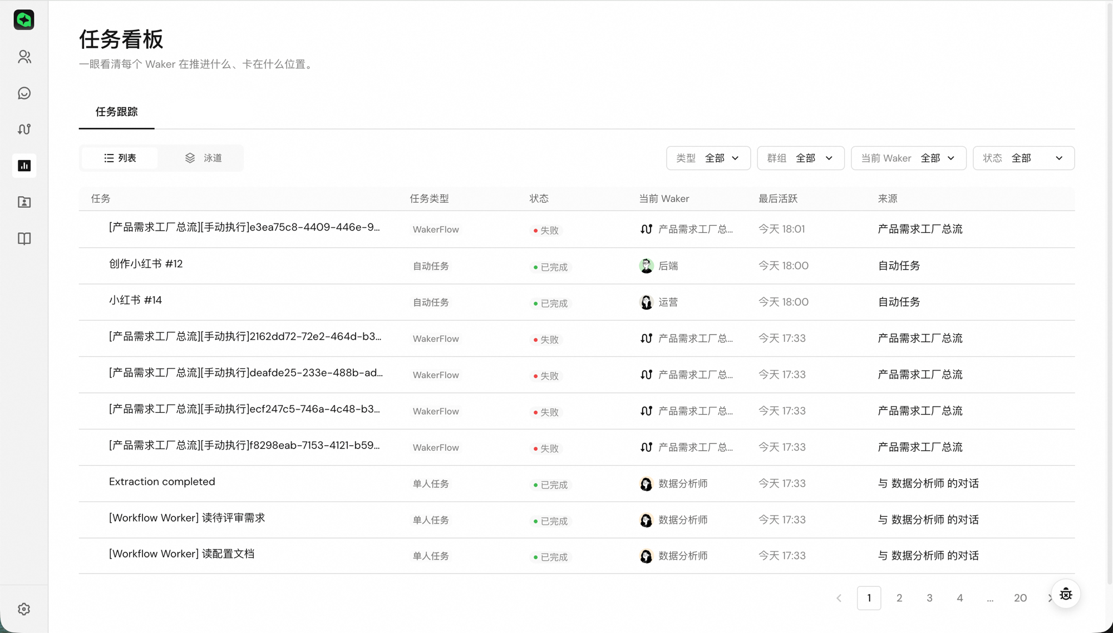Screen dimensions: 1113x633
Task: Open the task ending in deafde25-233e-488b-ad...
Action: click(x=246, y=373)
